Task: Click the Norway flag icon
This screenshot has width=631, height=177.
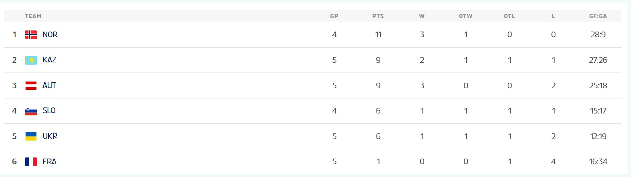Action: point(31,35)
